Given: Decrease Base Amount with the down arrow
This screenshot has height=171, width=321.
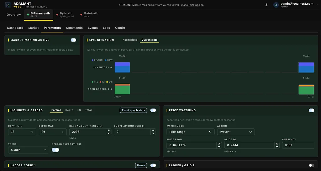Looking at the screenshot, I should tap(109, 133).
